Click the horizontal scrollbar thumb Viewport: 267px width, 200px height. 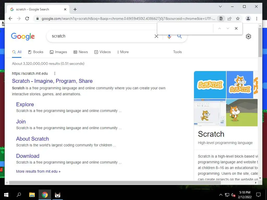tap(115, 183)
